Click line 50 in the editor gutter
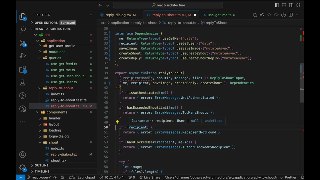320x180 pixels. [106, 127]
